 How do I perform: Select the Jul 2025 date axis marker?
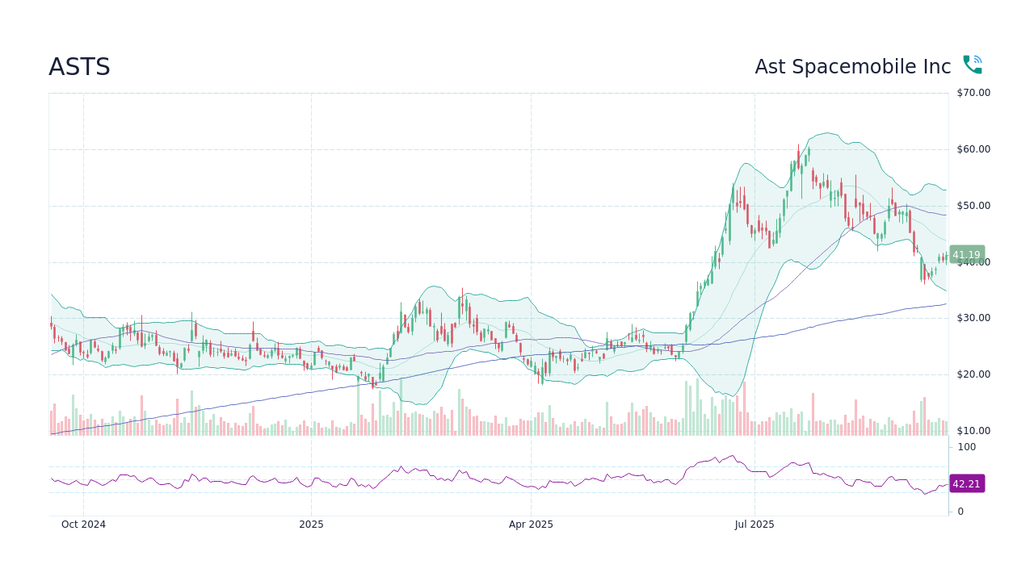(x=754, y=525)
